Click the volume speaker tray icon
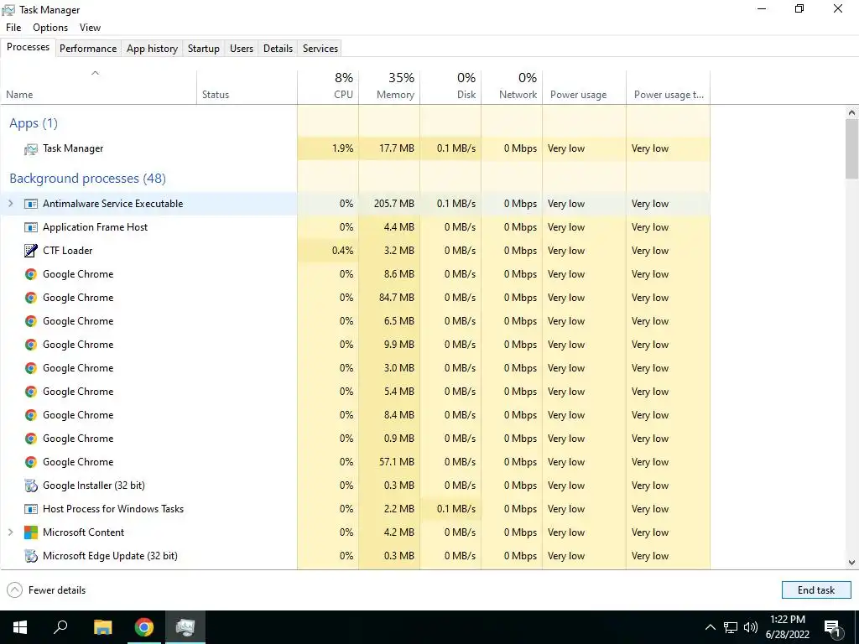The width and height of the screenshot is (859, 644). point(751,627)
